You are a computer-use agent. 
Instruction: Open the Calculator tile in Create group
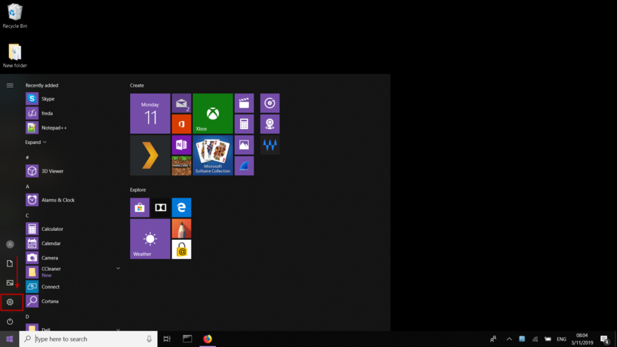click(x=244, y=124)
